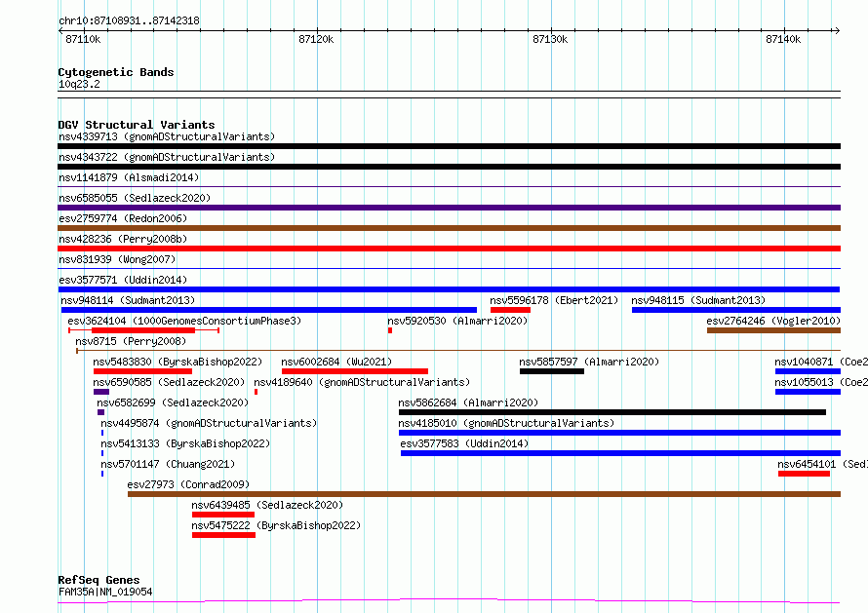Click the red nsv5596178 variant bar

point(510,310)
